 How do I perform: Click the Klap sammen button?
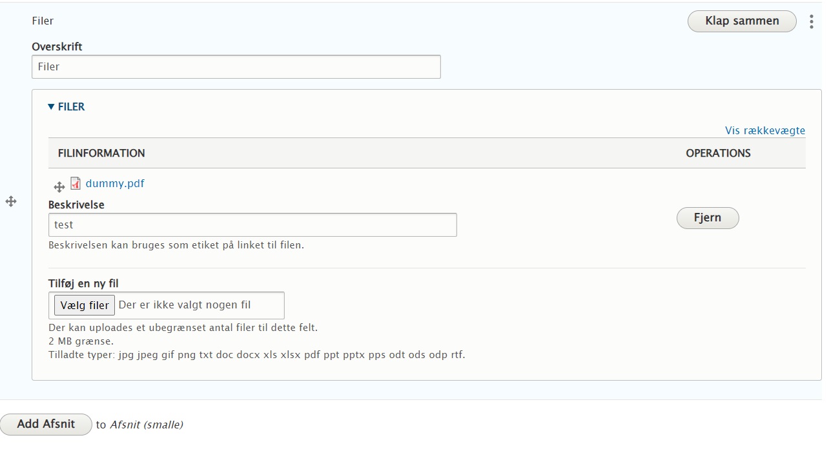click(741, 21)
